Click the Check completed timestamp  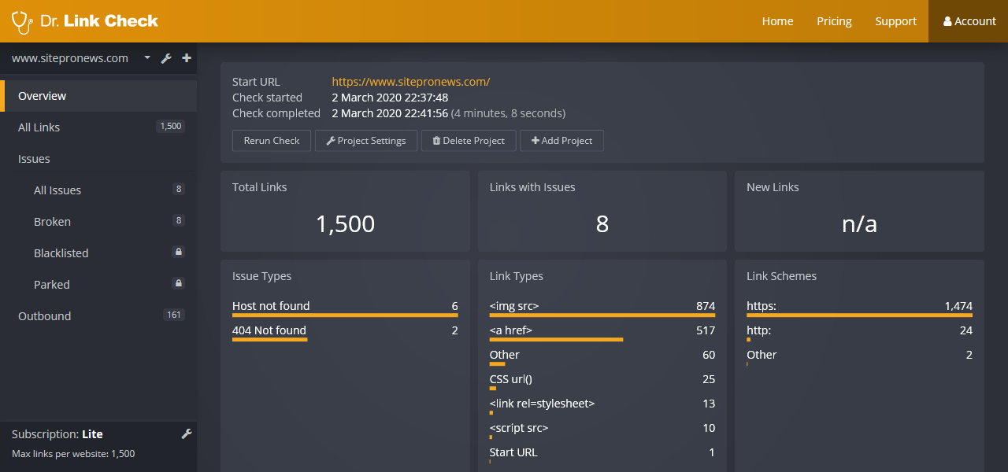point(390,113)
